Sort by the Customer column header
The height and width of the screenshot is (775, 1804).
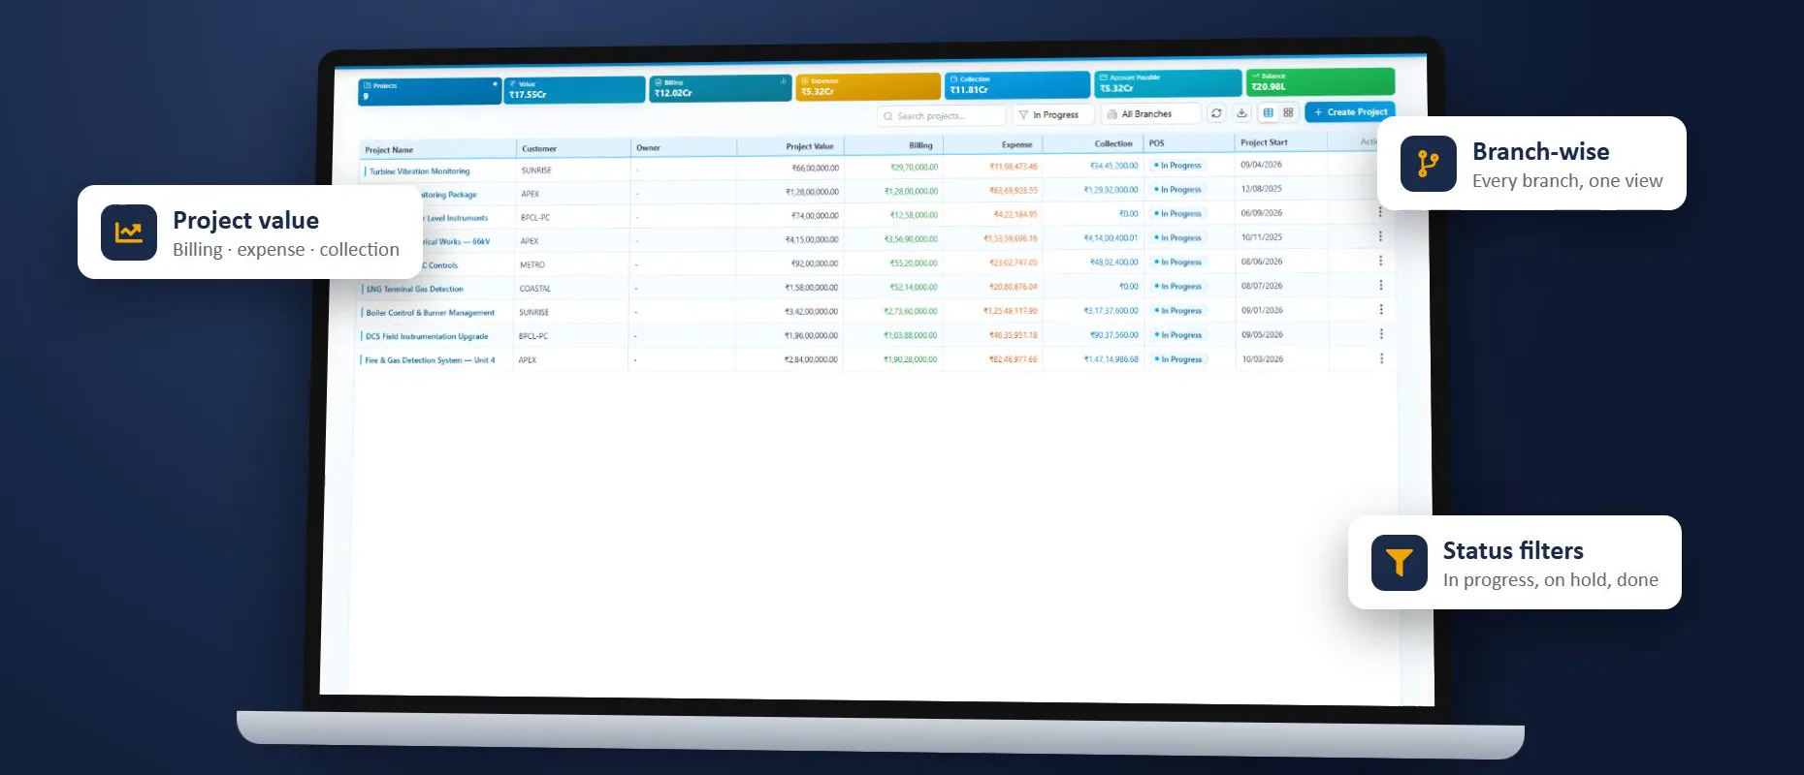pos(539,148)
